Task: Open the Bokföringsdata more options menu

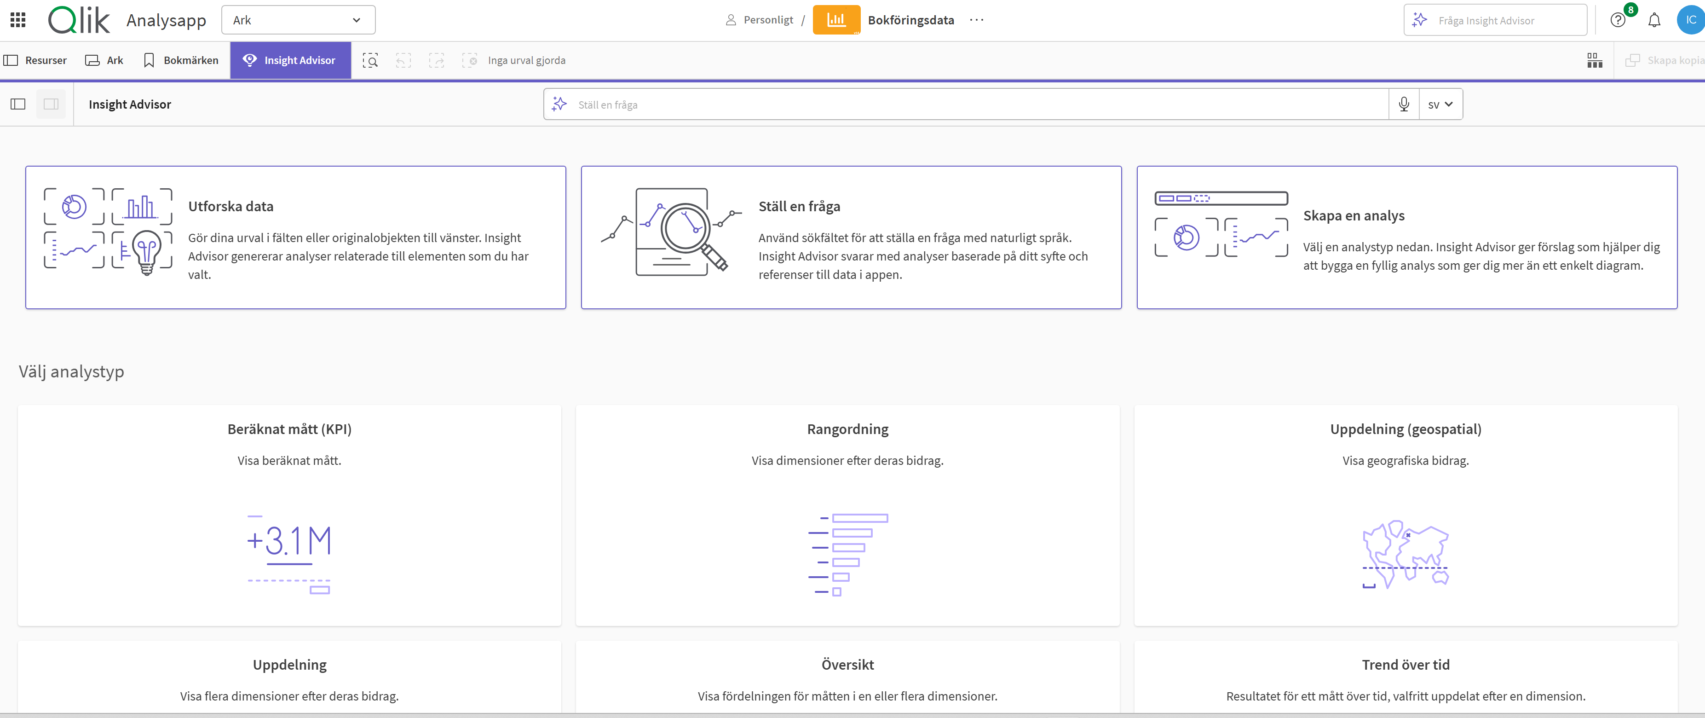Action: (976, 20)
